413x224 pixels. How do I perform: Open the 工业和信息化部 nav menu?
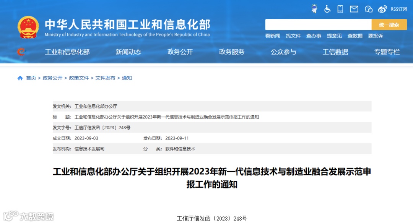click(x=67, y=52)
